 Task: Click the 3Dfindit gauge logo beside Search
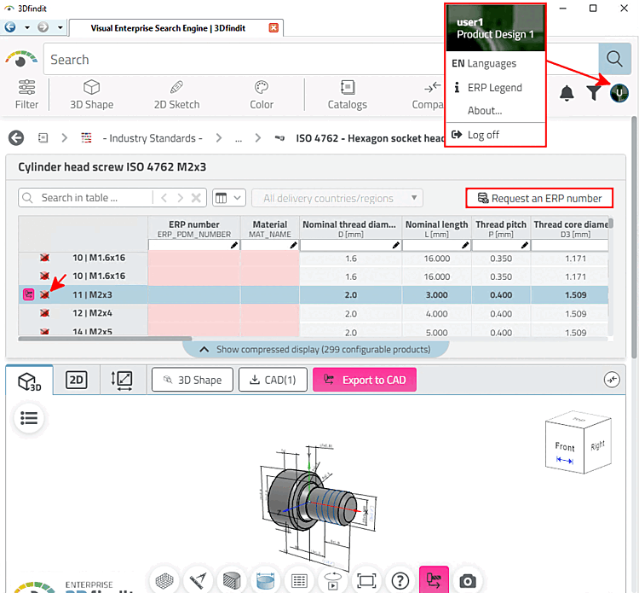[x=21, y=59]
